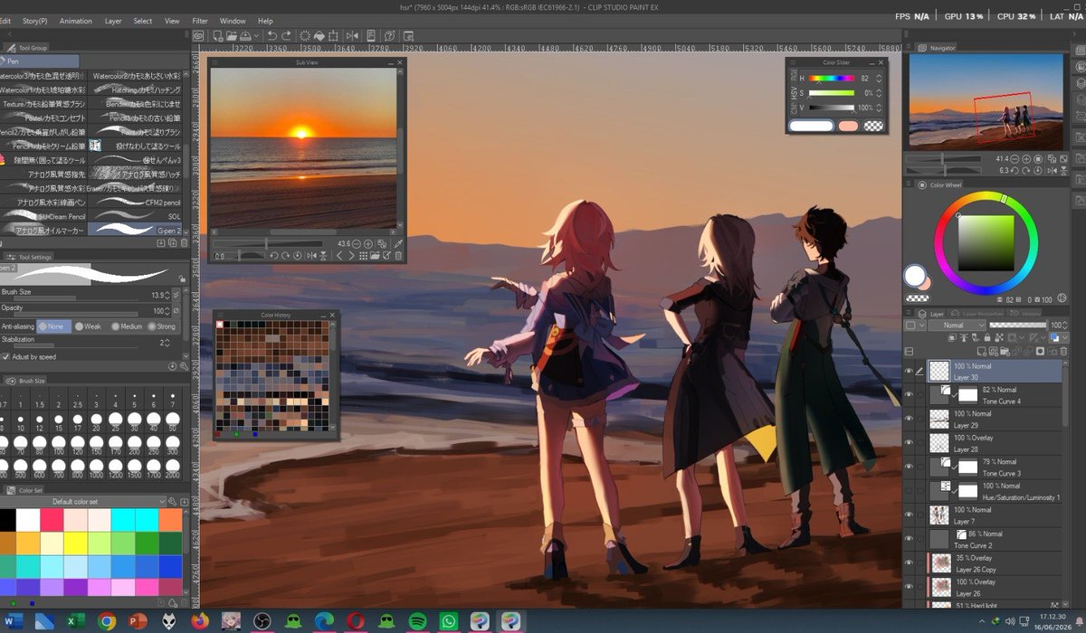Image resolution: width=1086 pixels, height=633 pixels.
Task: Open WhatsApp from the taskbar
Action: click(448, 621)
